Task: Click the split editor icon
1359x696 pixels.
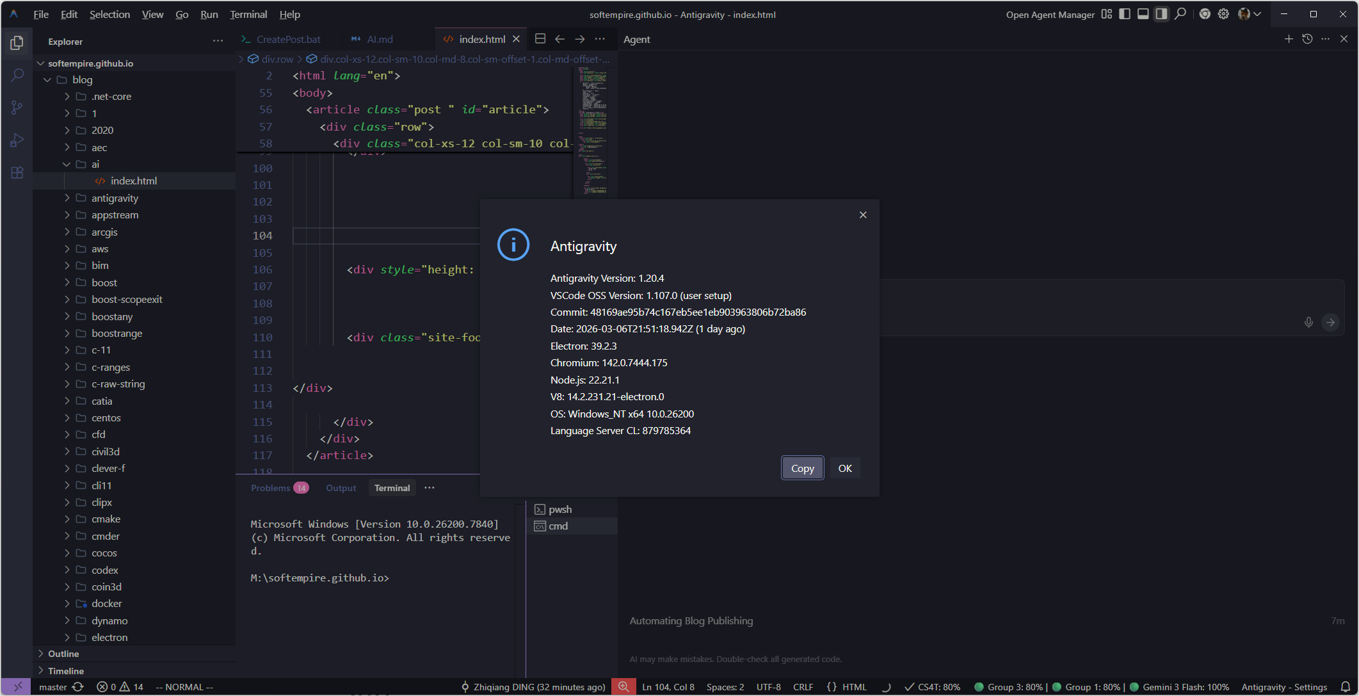Action: tap(540, 39)
